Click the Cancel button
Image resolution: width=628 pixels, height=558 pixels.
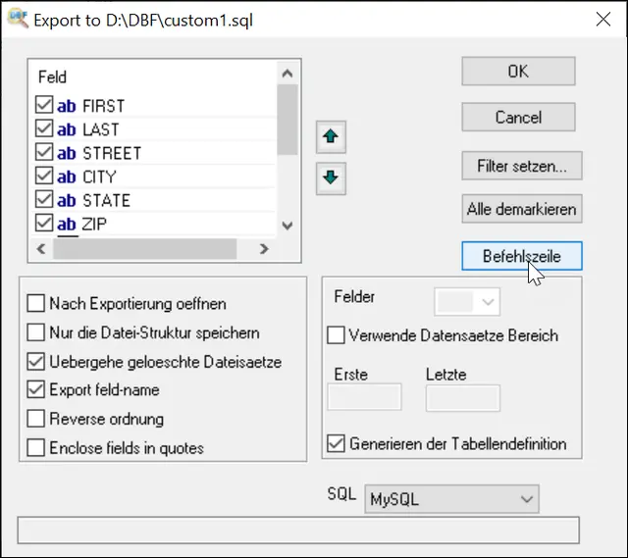coord(518,118)
